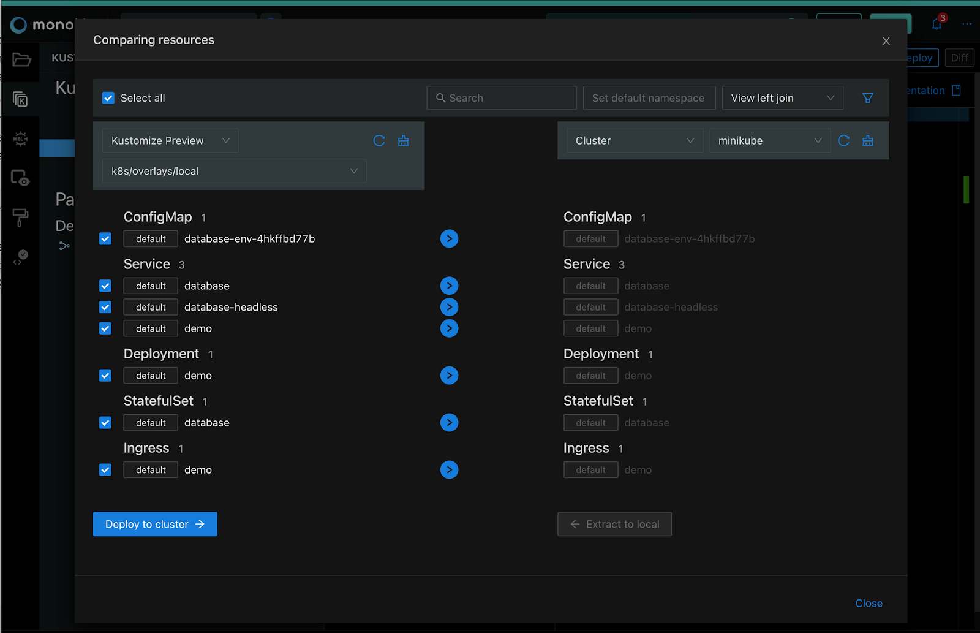Clear the right cluster resource set with broom icon
The image size is (980, 633).
[868, 141]
